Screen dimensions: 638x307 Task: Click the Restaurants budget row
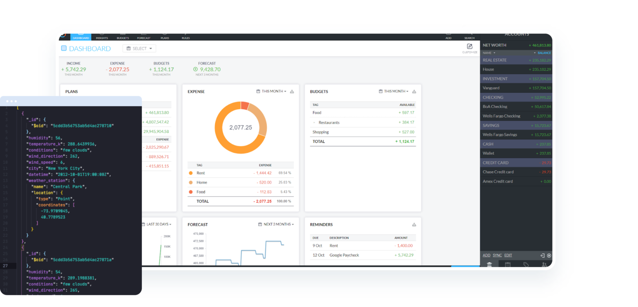pos(363,122)
